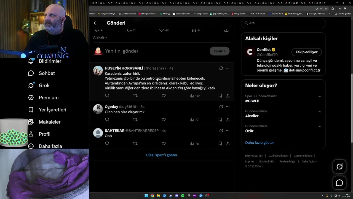353x199 pixels.
Task: Open the #GSvFB trending topic
Action: pyautogui.click(x=252, y=101)
